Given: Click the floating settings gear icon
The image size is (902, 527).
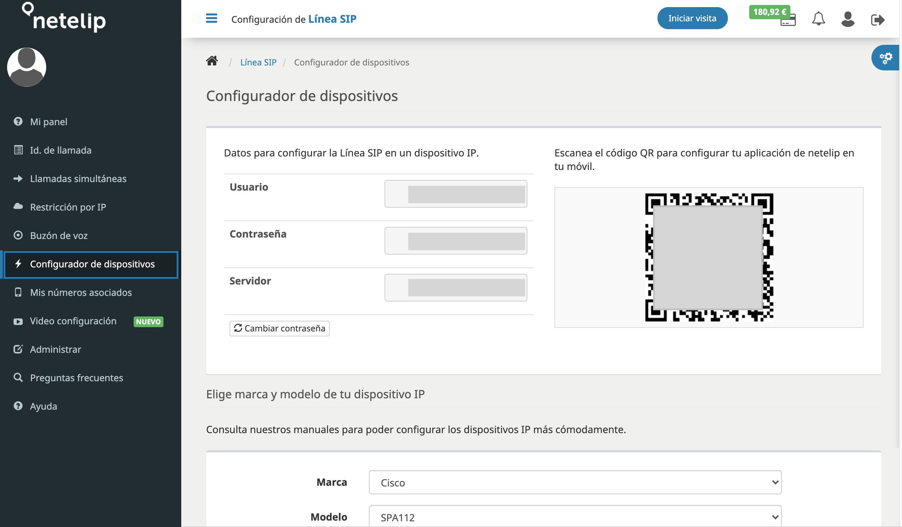Looking at the screenshot, I should click(x=886, y=57).
